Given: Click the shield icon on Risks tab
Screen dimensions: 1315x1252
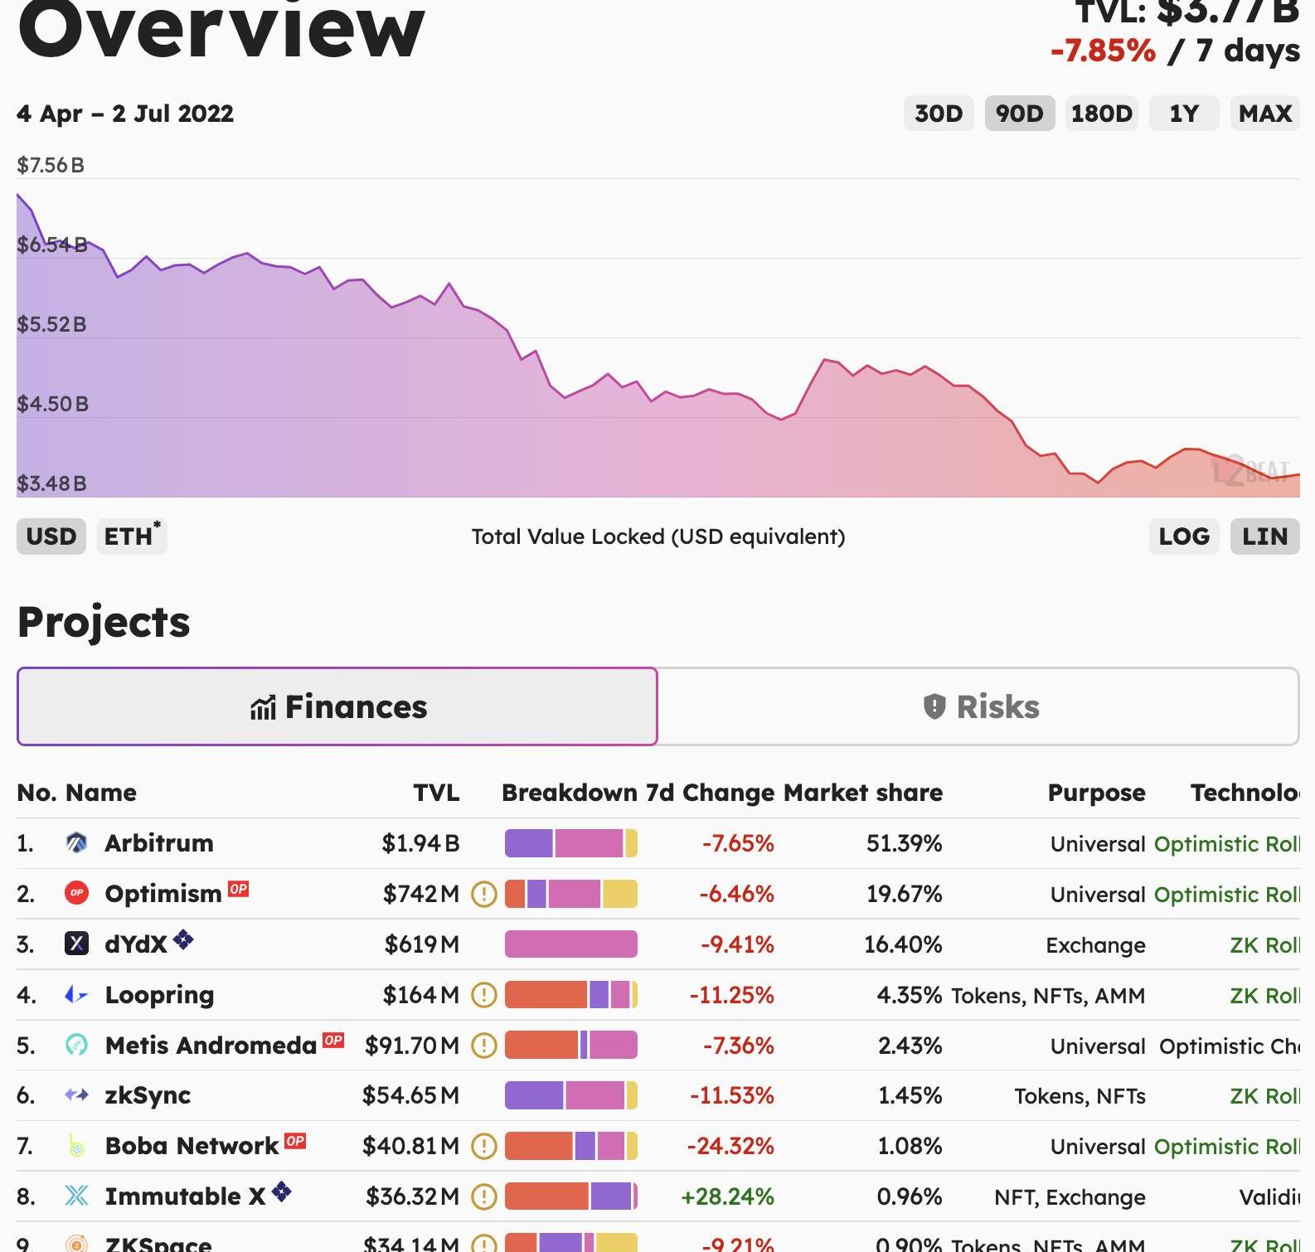Looking at the screenshot, I should pos(934,706).
